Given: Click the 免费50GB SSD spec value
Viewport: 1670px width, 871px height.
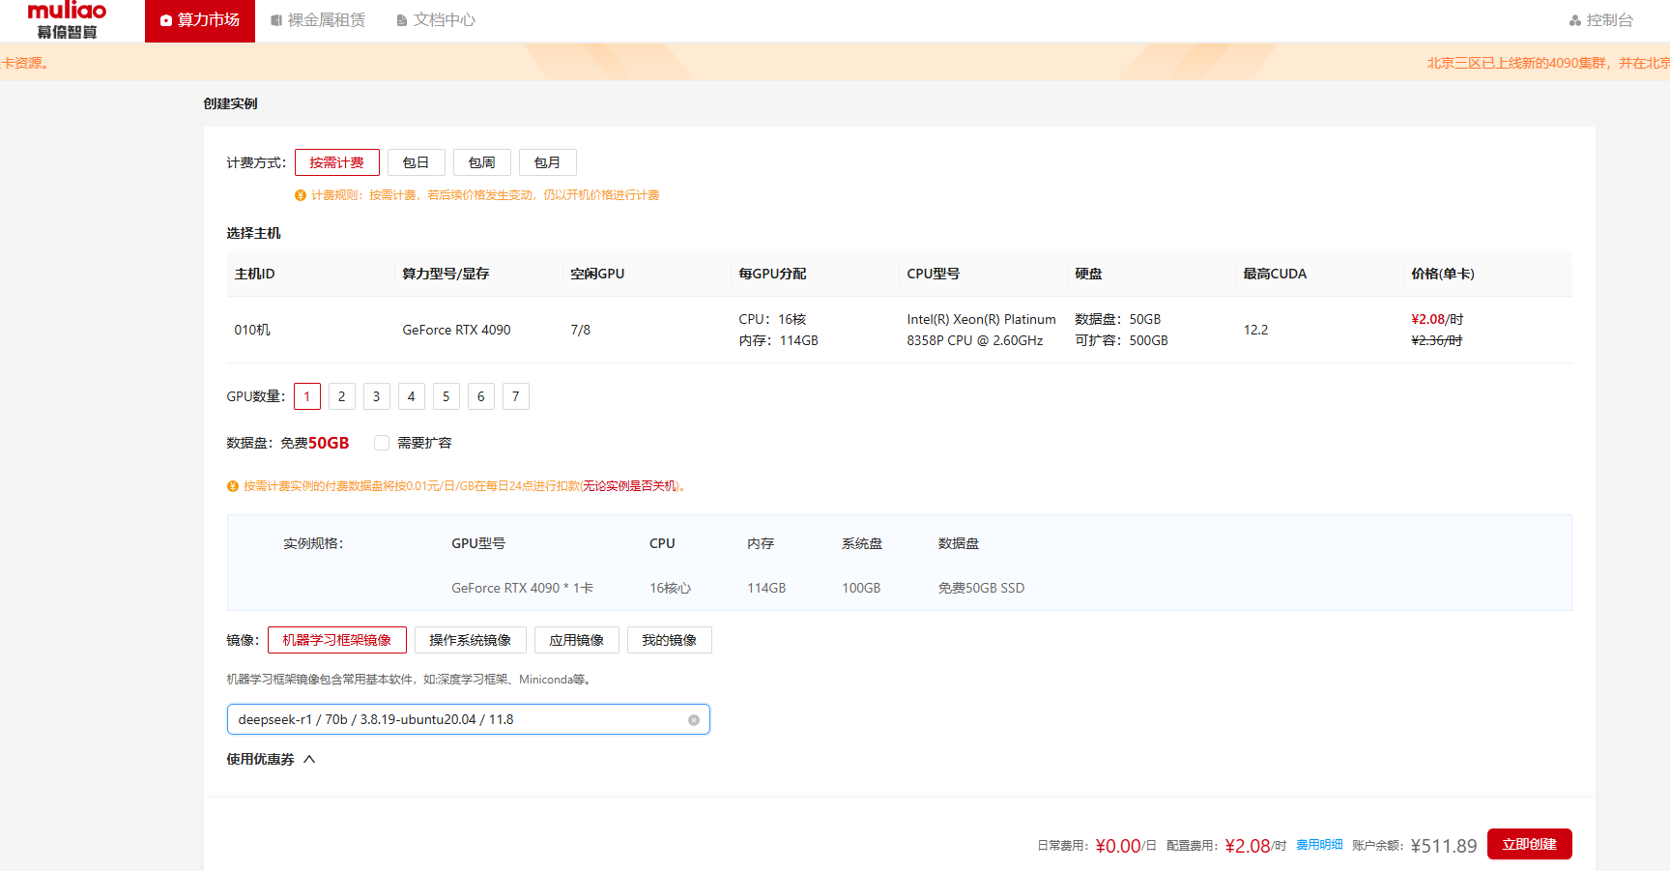Looking at the screenshot, I should [981, 588].
